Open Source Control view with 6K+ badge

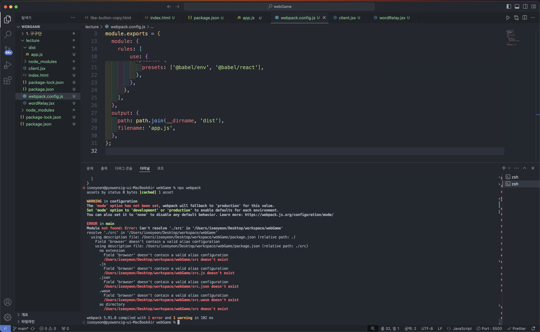8,50
